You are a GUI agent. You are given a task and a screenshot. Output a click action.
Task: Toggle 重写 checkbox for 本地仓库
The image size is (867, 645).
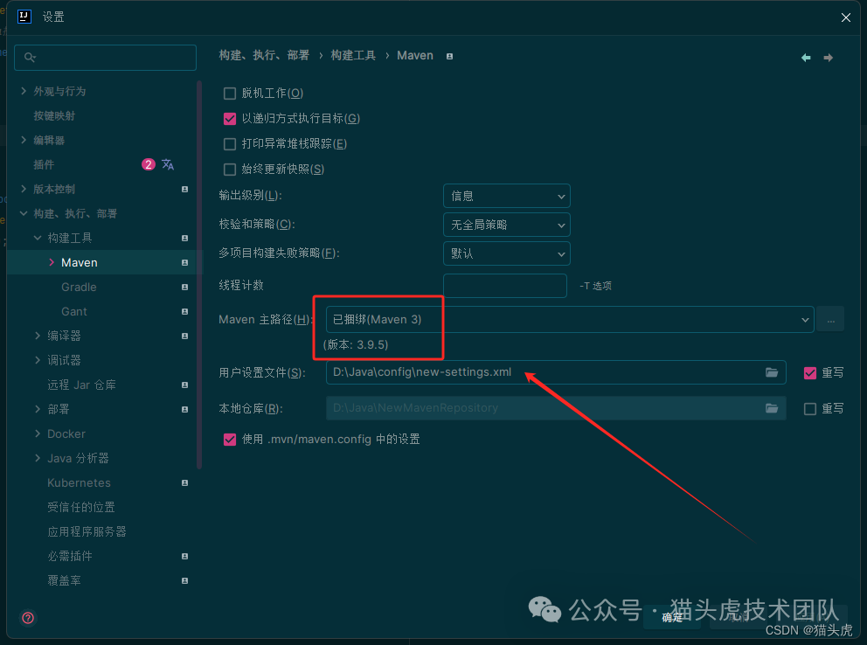tap(809, 408)
